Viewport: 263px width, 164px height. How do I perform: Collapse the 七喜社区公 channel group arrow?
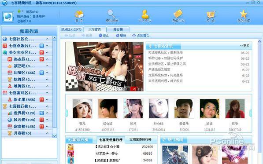pyautogui.click(x=47, y=39)
